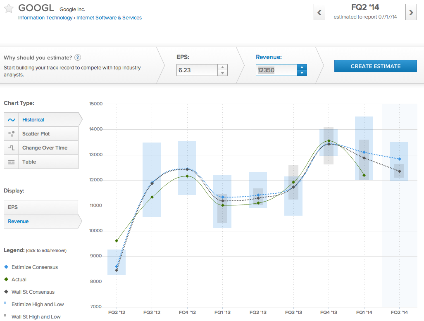Viewport: 424px width, 321px height.
Task: Click the FQ1 '13 axis label
Action: click(x=222, y=312)
